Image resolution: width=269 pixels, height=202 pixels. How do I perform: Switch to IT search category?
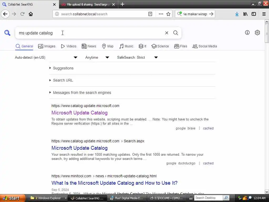pyautogui.click(x=142, y=46)
